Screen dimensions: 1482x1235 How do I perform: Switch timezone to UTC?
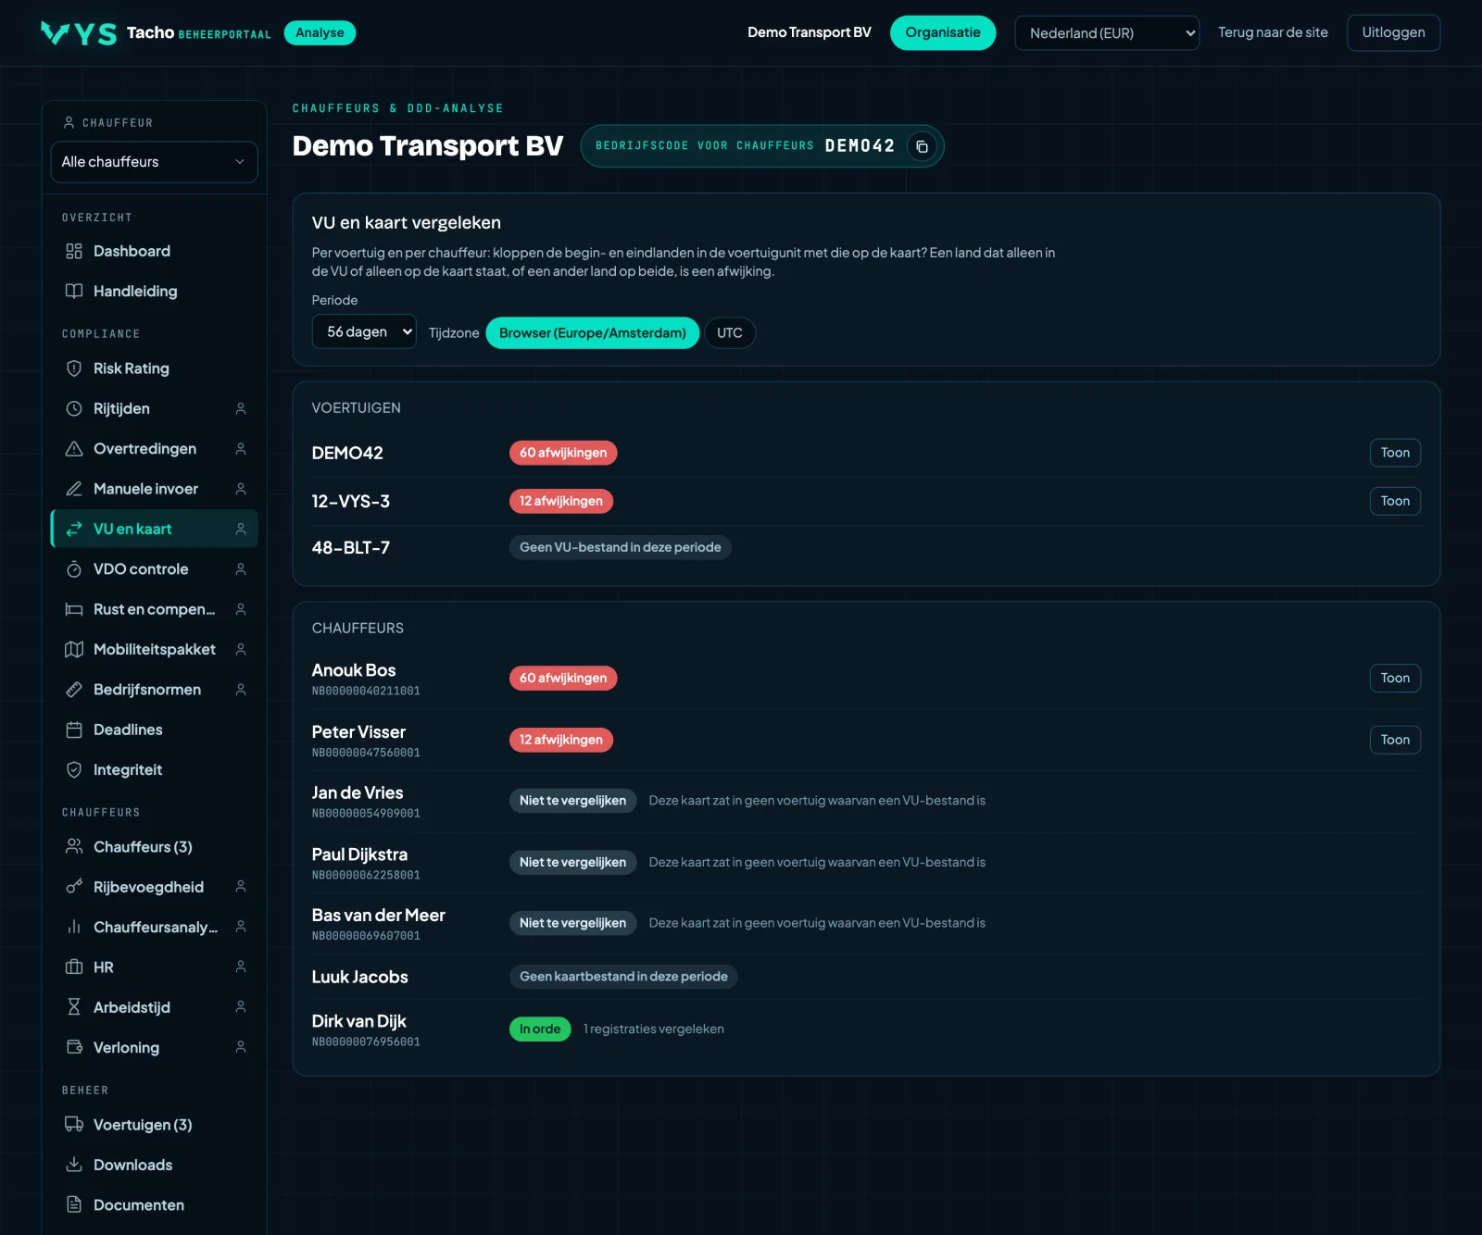click(730, 333)
